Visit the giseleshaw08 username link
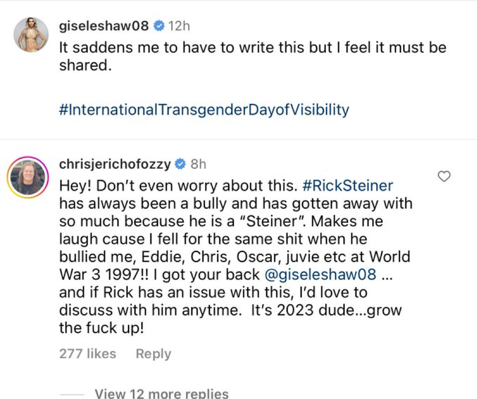The width and height of the screenshot is (477, 399). point(103,26)
